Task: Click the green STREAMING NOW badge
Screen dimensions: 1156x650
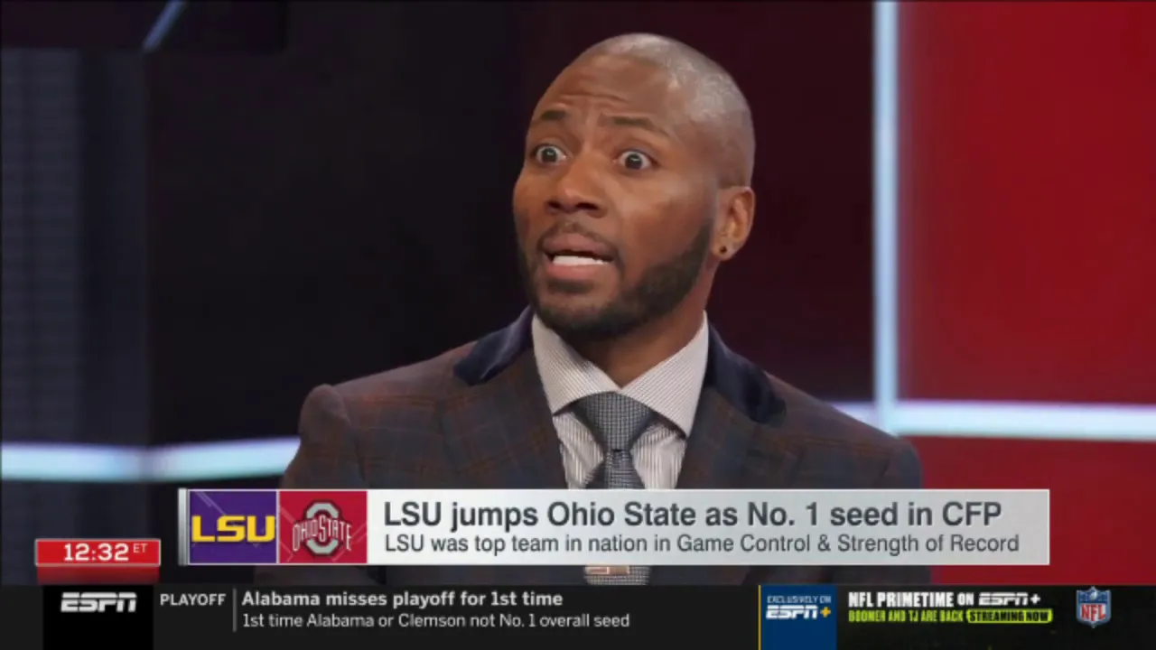Action: tap(1009, 617)
